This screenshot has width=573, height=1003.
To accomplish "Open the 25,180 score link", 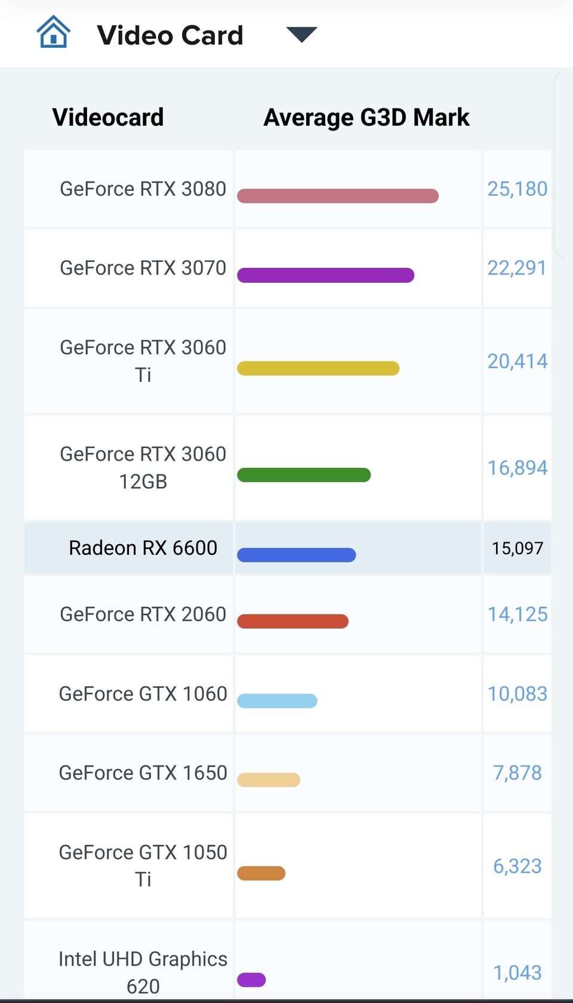I will [x=517, y=189].
